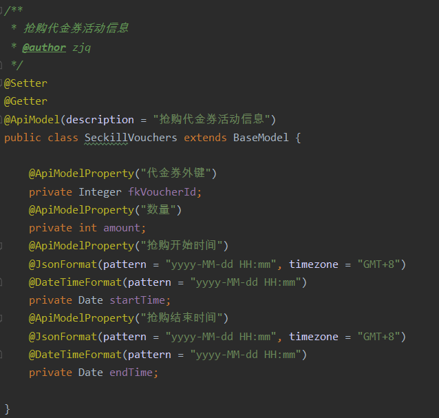Click the @author Javadoc tag
This screenshot has height=418, width=439.
tap(44, 48)
